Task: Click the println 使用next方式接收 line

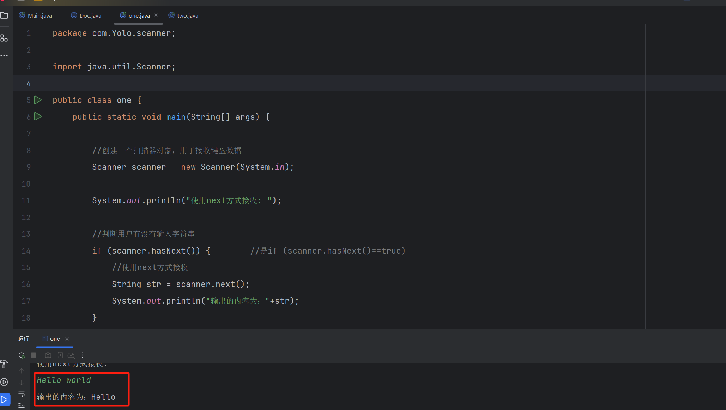Action: [x=187, y=200]
